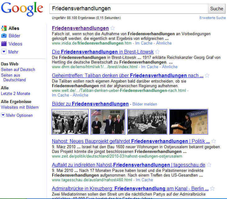This screenshot has width=227, height=199.
Task: Star the Brest-Litowsk result
Action: tap(157, 52)
